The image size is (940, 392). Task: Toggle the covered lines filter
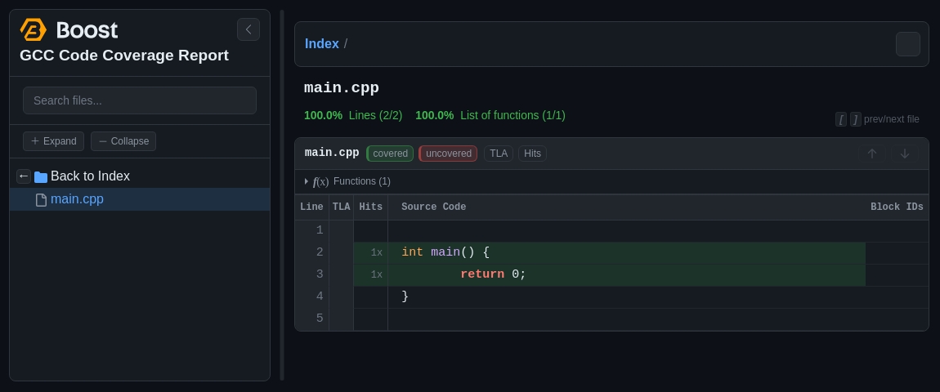click(x=390, y=154)
